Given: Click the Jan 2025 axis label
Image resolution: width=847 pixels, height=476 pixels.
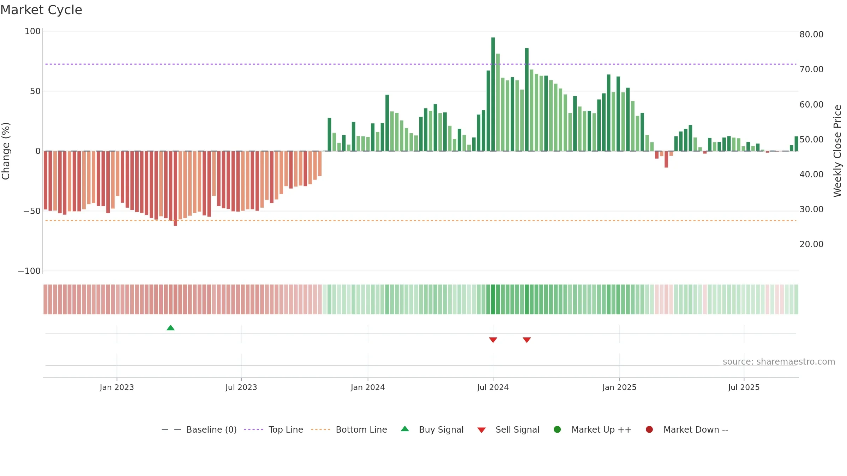Looking at the screenshot, I should (619, 387).
